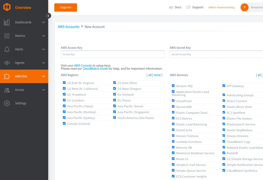The width and height of the screenshot is (263, 180).
Task: Open the Docs link
Action: tap(178, 7)
